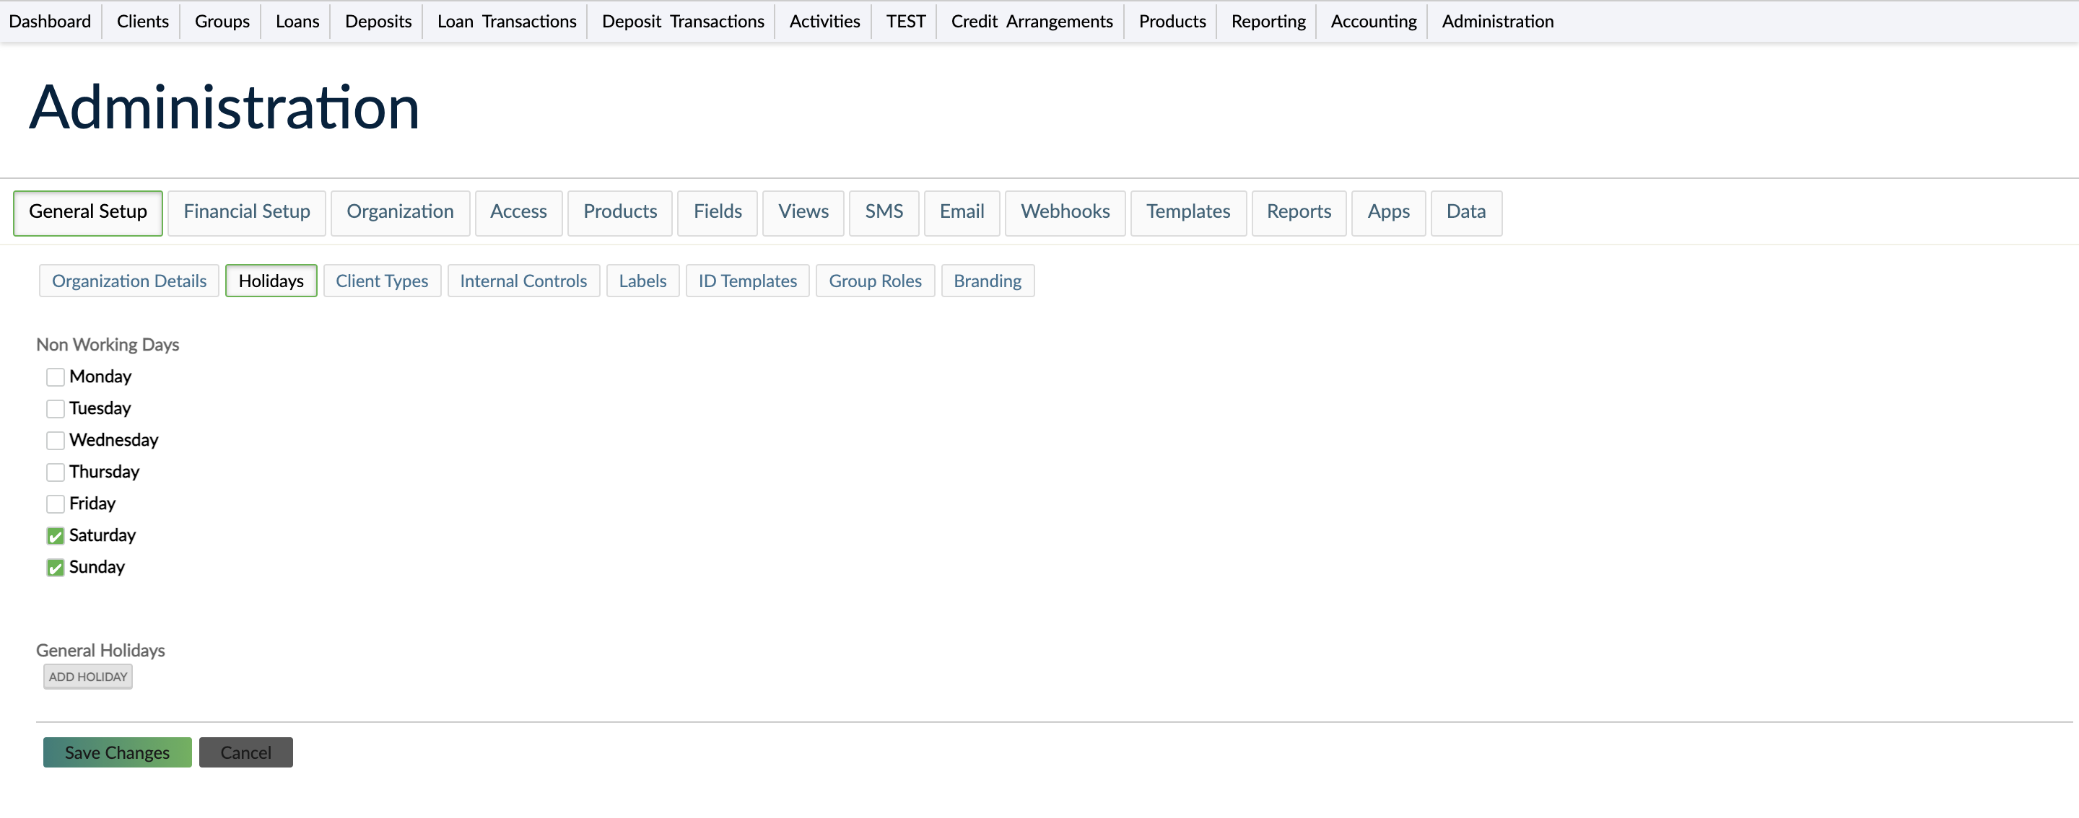
Task: Tick the Wednesday checkbox
Action: tap(55, 441)
